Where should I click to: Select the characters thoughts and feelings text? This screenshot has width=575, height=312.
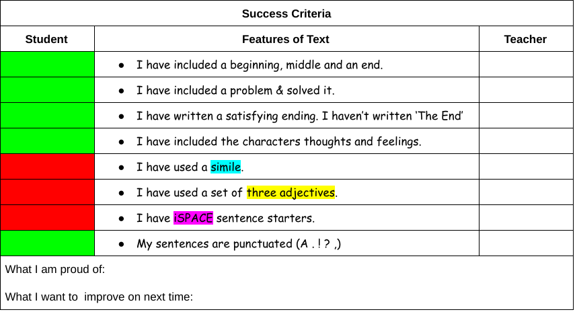278,141
